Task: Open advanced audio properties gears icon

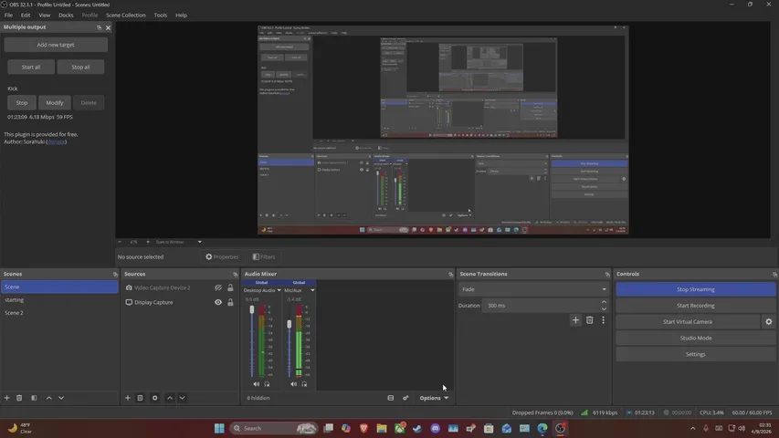Action: (x=405, y=398)
